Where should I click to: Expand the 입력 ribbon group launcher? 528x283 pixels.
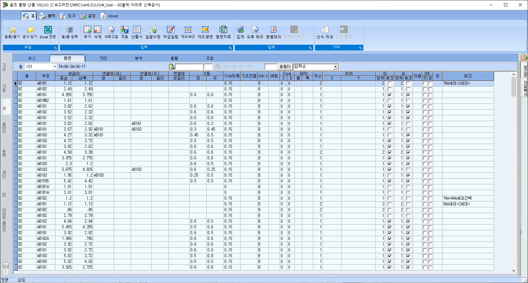coord(230,48)
